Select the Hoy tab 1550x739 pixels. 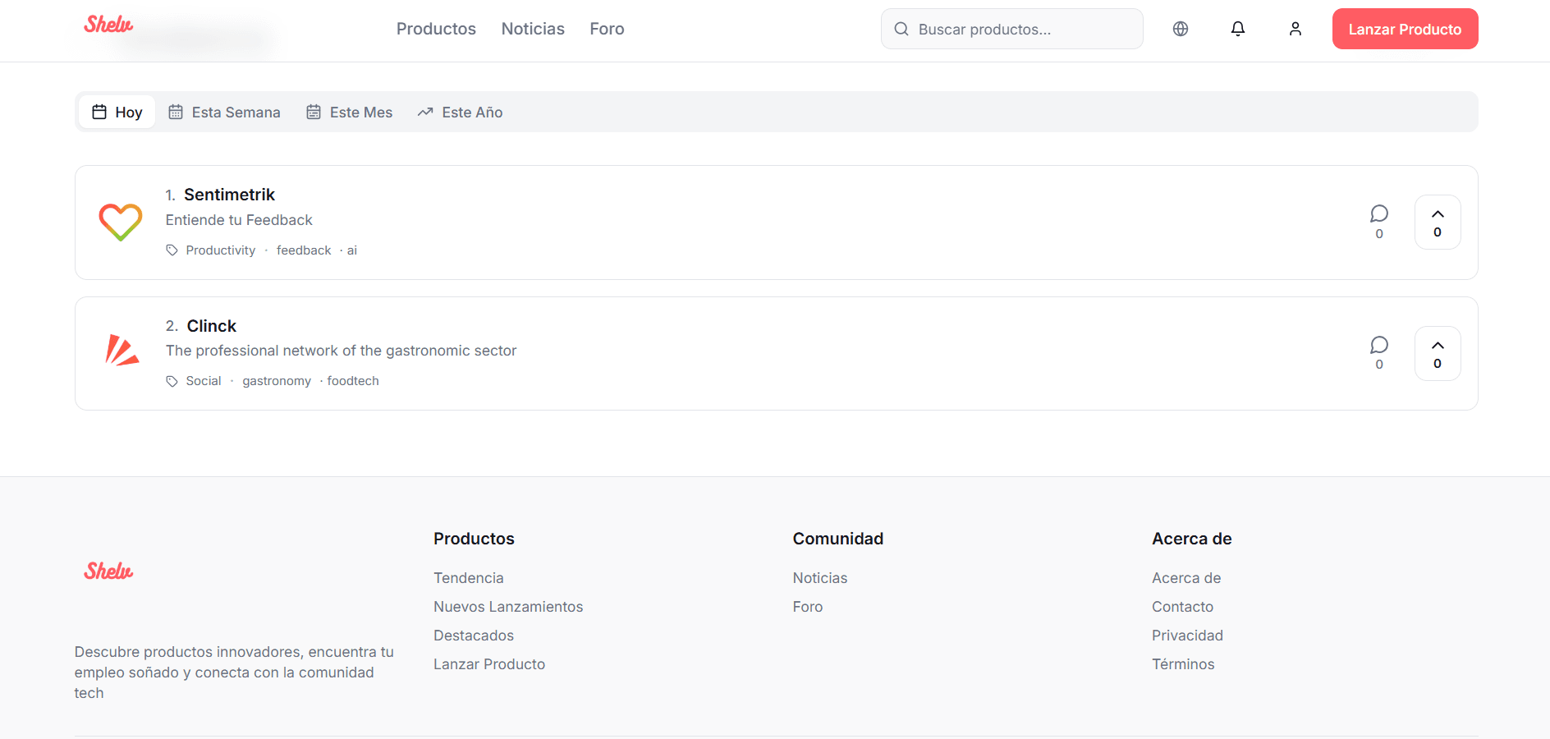coord(117,112)
